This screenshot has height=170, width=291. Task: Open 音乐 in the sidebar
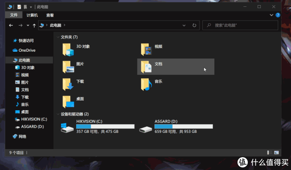[x=22, y=105]
